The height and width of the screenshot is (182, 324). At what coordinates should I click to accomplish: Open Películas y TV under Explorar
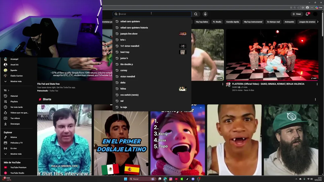pos(16,143)
